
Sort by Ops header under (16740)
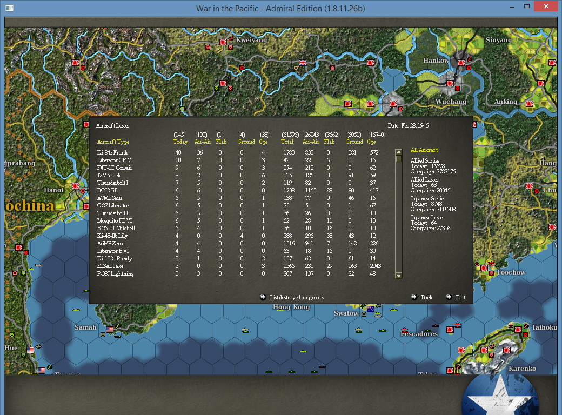click(x=371, y=142)
